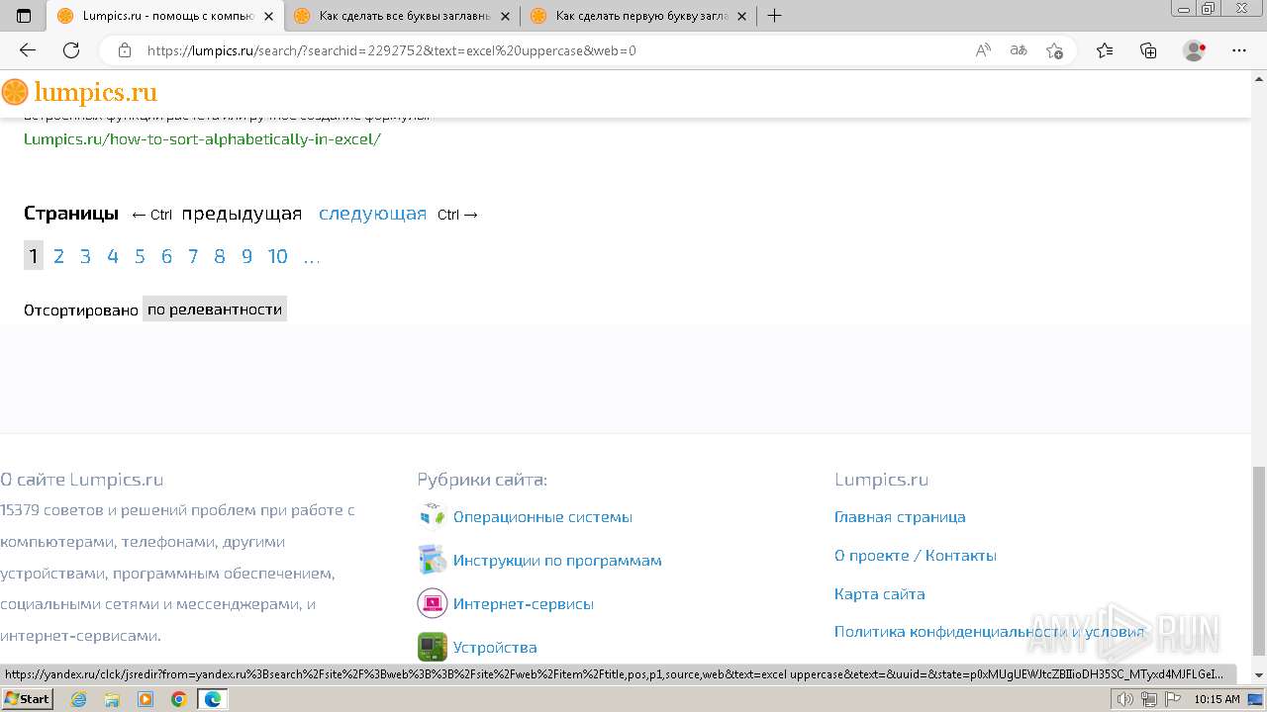The image size is (1267, 712).
Task: Open the Collections icon
Action: point(1148,50)
